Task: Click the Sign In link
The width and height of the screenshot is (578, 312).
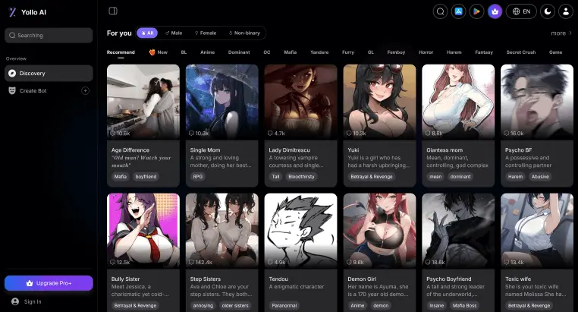Action: [33, 301]
